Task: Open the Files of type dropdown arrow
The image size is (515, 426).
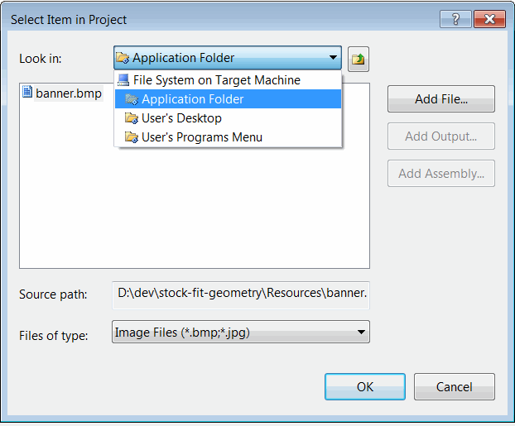Action: click(x=361, y=333)
